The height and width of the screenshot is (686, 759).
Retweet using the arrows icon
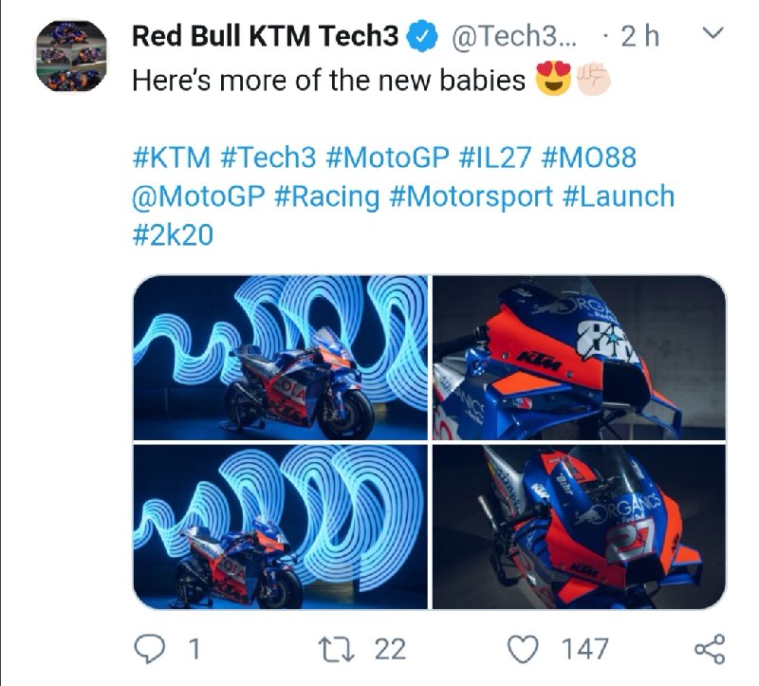[337, 649]
